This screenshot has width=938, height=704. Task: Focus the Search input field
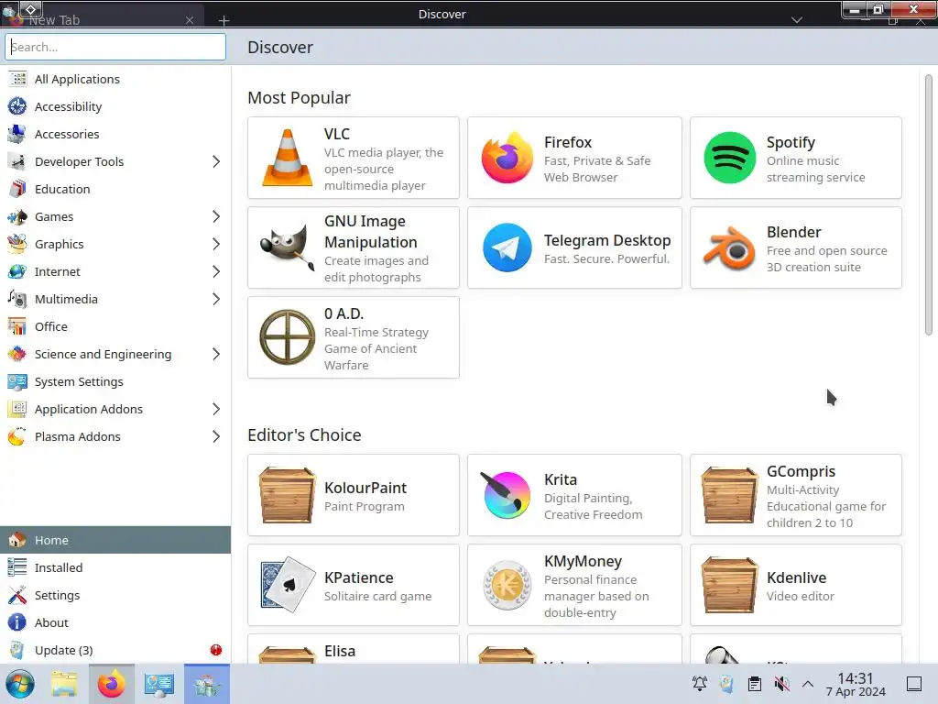pos(115,47)
